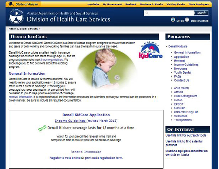Image resolution: width=219 pixels, height=169 pixels.
Task: Open General Information in Programs sidebar
Action: coord(187,52)
